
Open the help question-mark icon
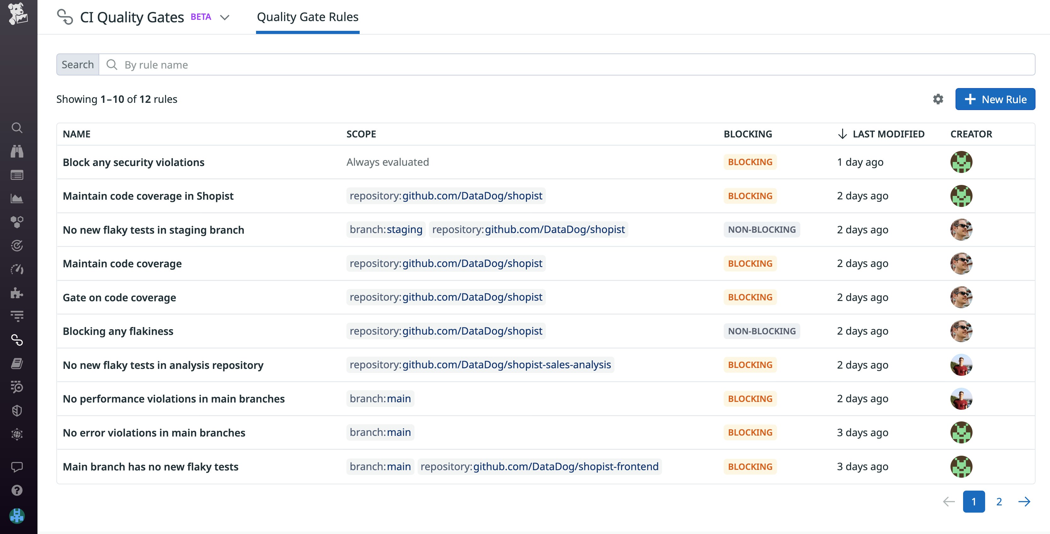click(18, 491)
